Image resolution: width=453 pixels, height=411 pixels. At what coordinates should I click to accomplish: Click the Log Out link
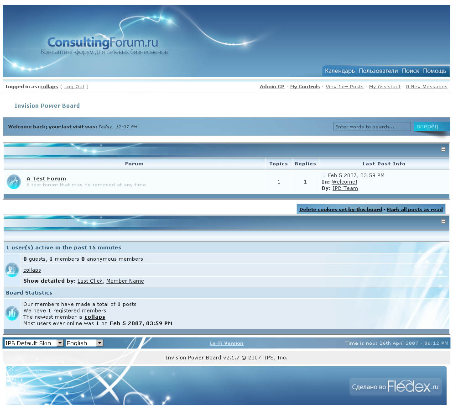click(x=74, y=86)
